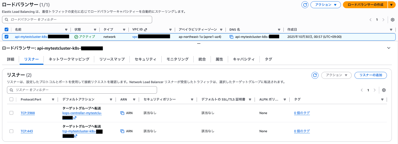Focus the load balancer filter search field

click(77, 20)
